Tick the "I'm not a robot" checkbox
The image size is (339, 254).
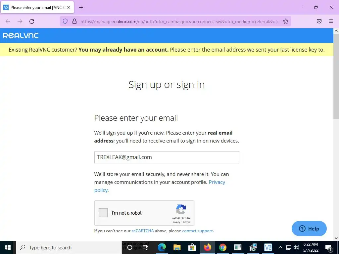(103, 213)
